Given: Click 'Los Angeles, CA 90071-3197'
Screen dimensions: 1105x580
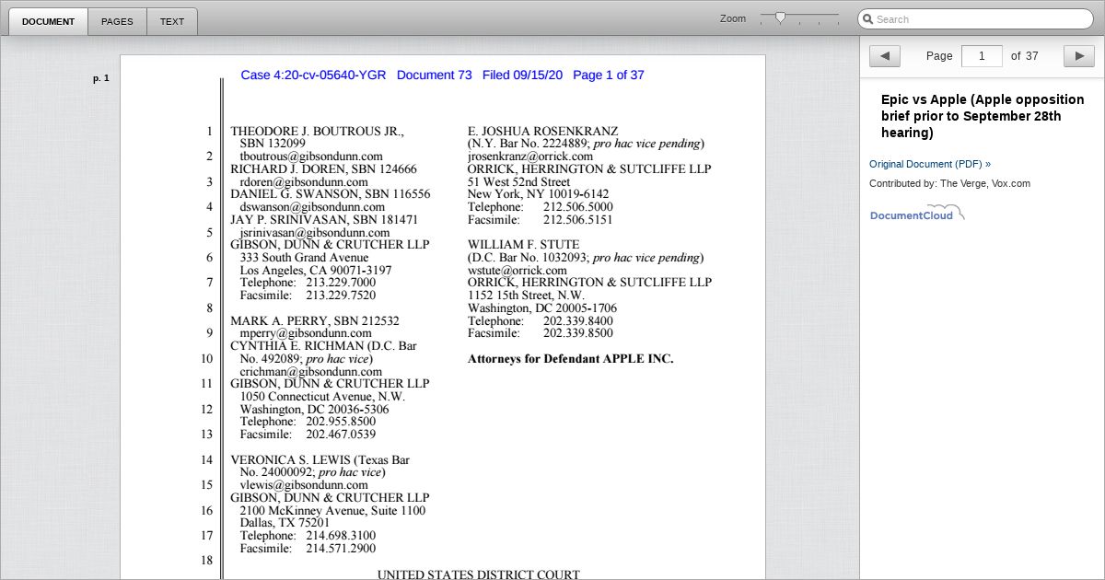Looking at the screenshot, I should [x=316, y=271].
